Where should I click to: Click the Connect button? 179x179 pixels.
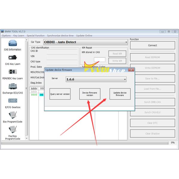[152, 45]
